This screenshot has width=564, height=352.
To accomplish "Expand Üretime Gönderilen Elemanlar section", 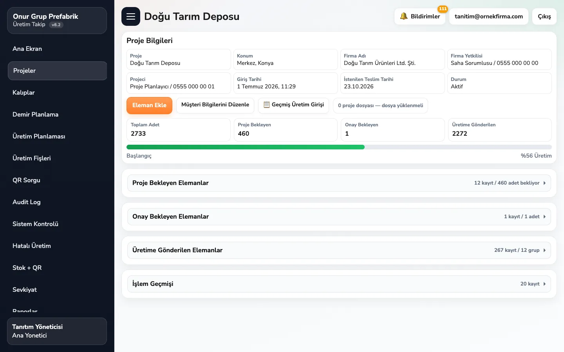I will point(339,250).
